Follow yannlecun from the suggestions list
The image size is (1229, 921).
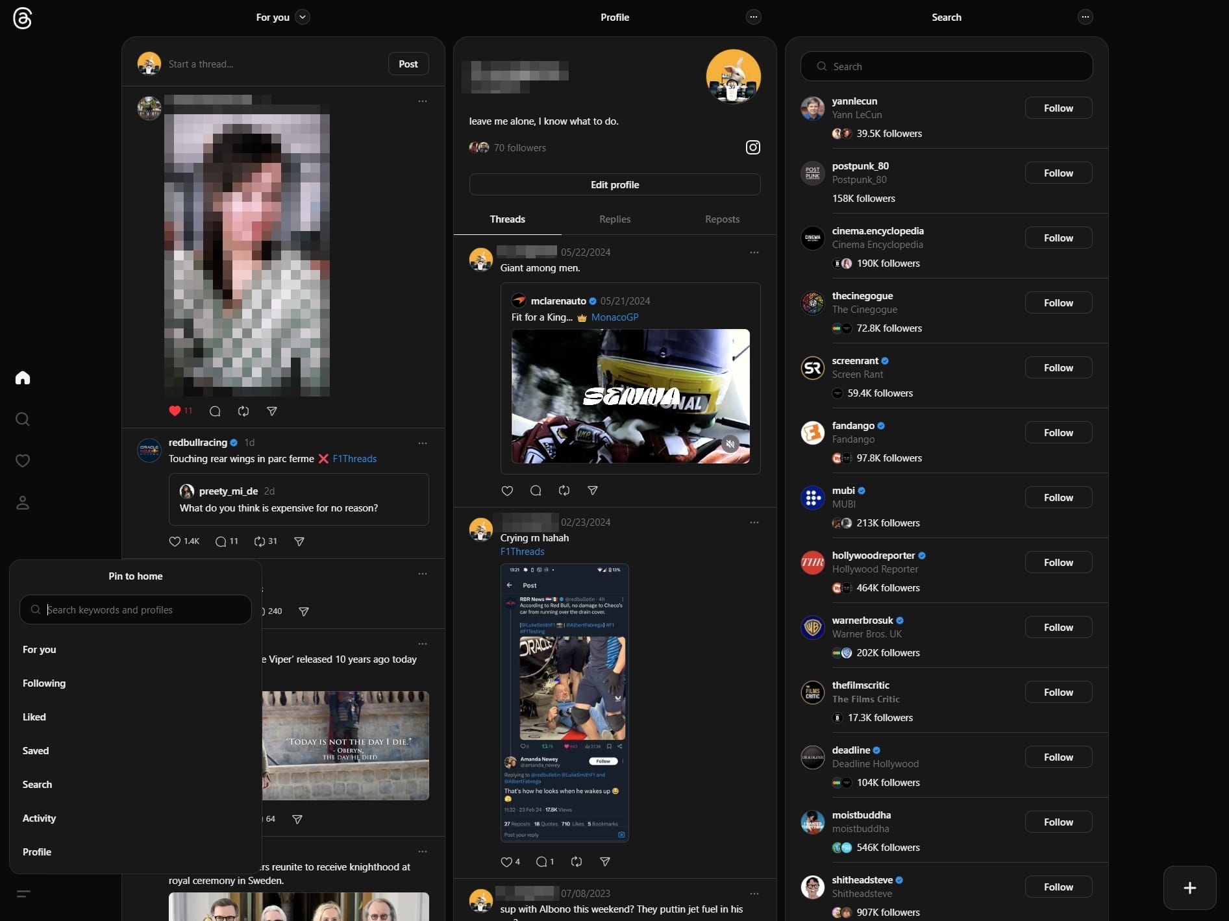[x=1058, y=108]
